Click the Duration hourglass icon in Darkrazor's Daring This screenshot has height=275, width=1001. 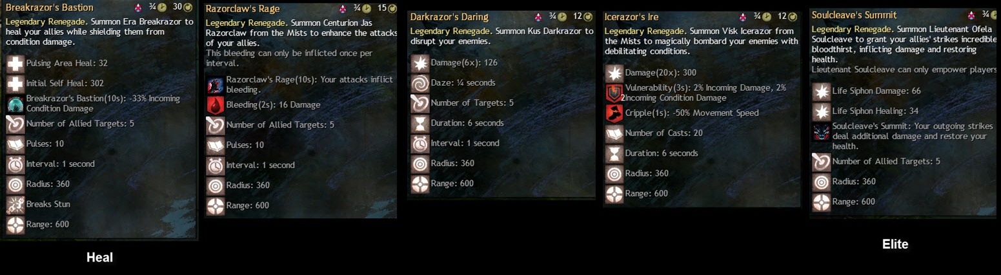pyautogui.click(x=420, y=123)
